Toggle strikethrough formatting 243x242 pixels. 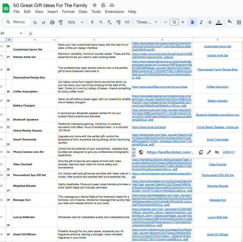[210, 22]
